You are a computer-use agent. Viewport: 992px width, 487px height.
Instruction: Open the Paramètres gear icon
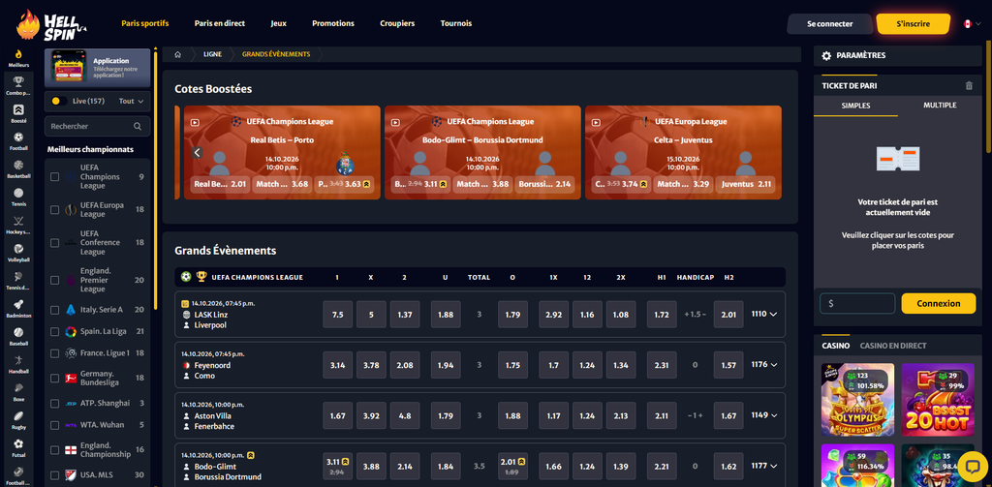pos(826,55)
